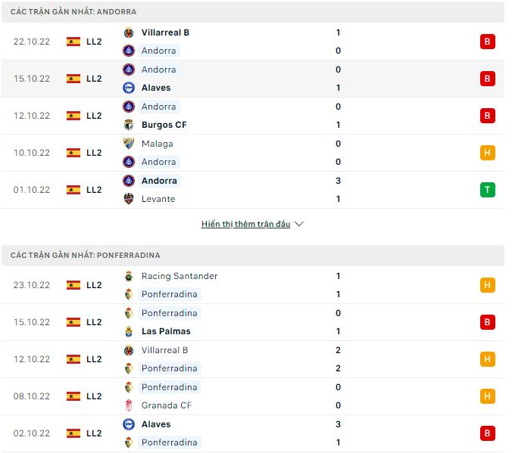Viewport: 512px width, 453px height.
Task: Click the H badge for Racing Santander match
Action: click(487, 285)
